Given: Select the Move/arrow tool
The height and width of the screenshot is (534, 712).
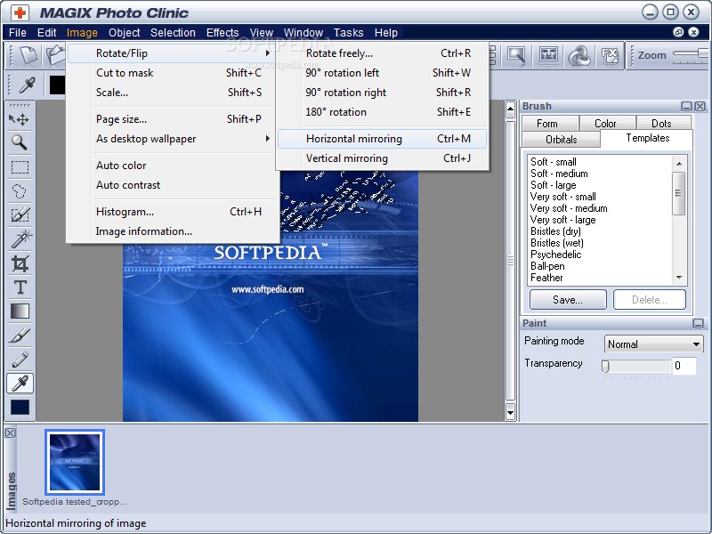Looking at the screenshot, I should point(20,119).
